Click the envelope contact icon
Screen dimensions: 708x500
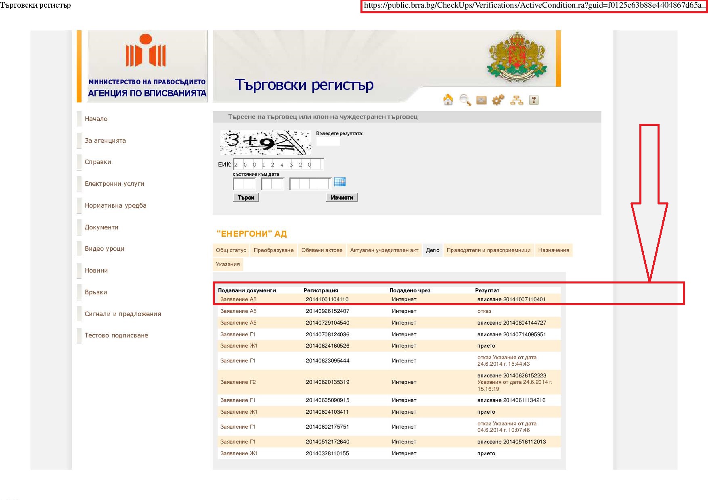482,100
